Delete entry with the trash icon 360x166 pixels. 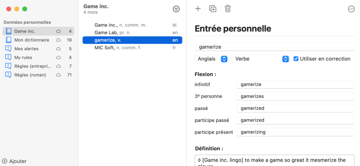[x=228, y=9]
